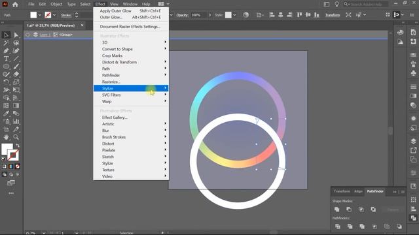The image size is (419, 235).
Task: Select the Magic Wand tool
Action: pos(6,43)
